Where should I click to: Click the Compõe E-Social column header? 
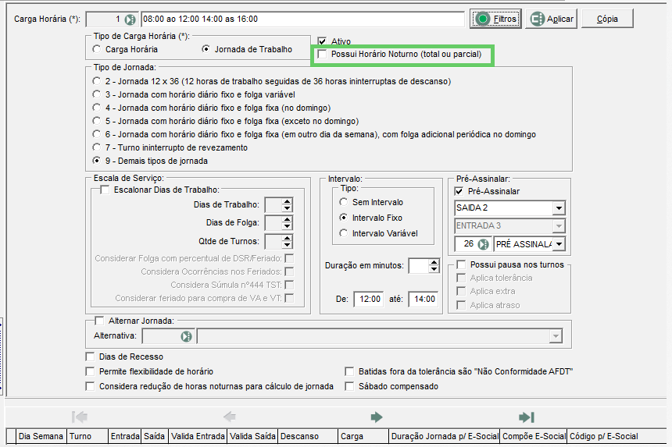tap(534, 436)
